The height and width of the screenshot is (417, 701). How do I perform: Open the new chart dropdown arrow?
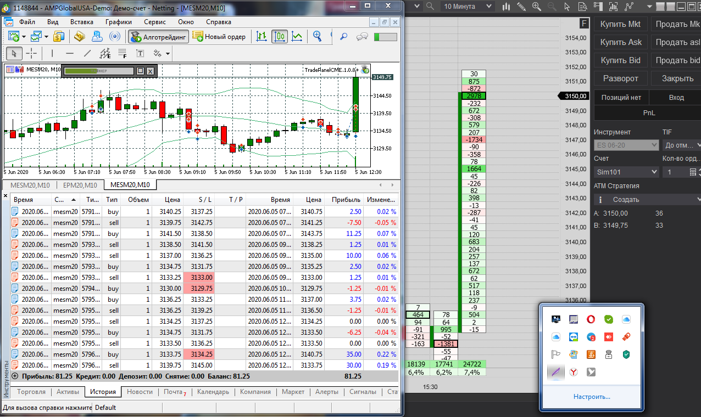[24, 37]
